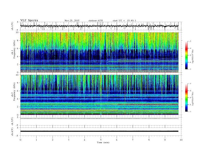Click the '4' kHz tick of ch.2 spectrogram

coord(18,99)
